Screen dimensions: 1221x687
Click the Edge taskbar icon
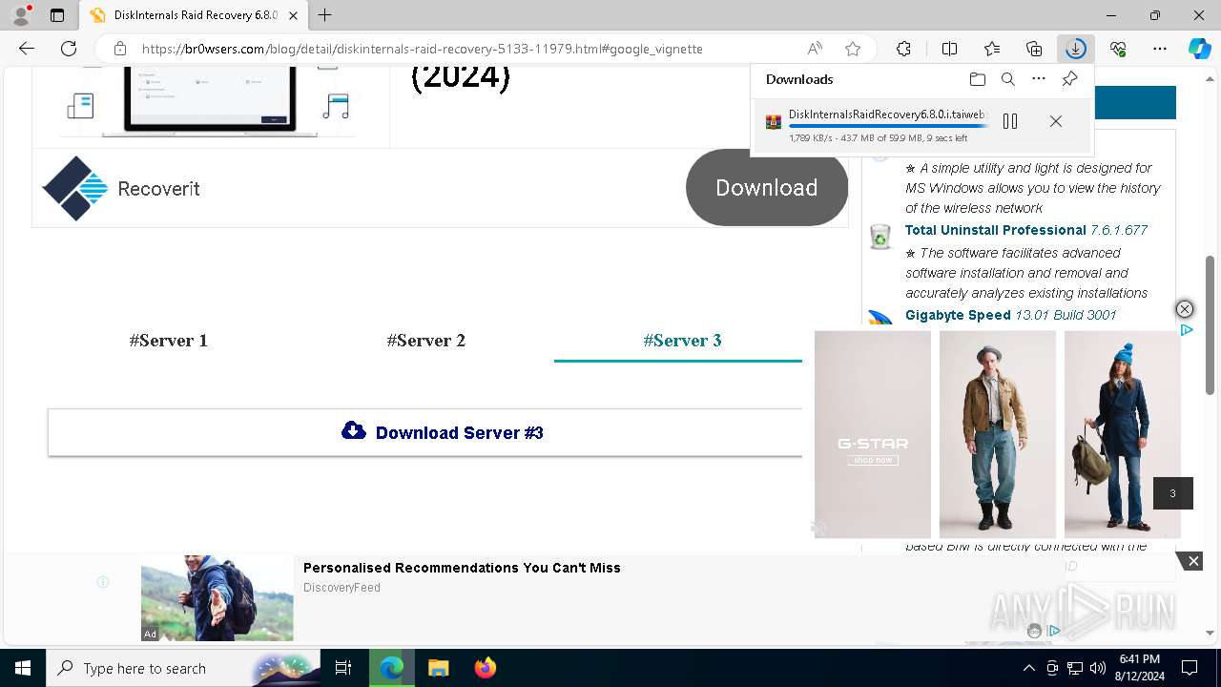[x=392, y=668]
